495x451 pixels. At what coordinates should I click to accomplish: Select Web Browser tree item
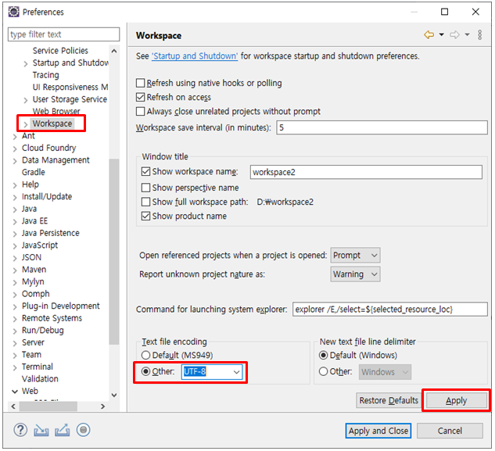click(56, 111)
